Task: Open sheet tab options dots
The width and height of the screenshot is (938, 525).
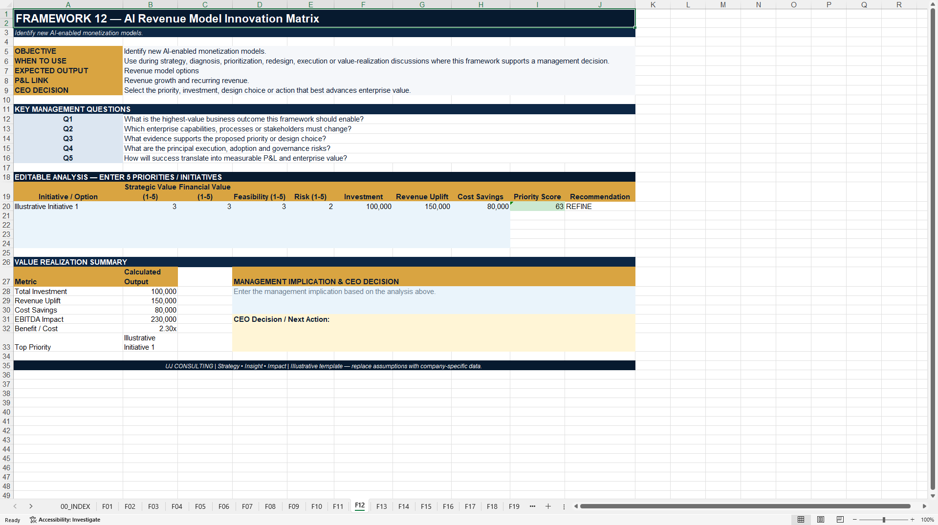Action: [x=564, y=507]
